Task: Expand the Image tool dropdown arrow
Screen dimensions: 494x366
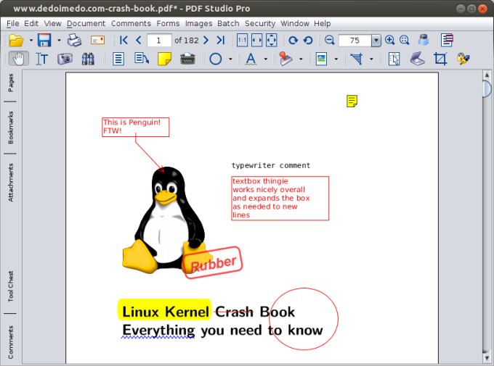Action: tap(336, 59)
